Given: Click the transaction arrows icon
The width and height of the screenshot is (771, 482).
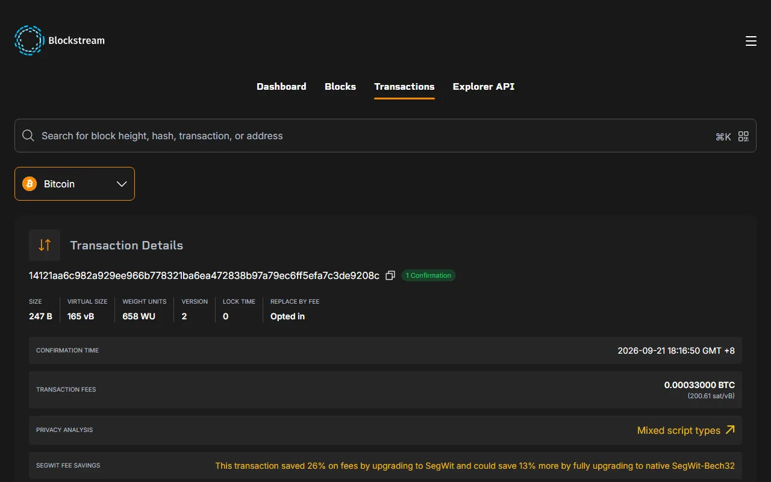Looking at the screenshot, I should pos(45,245).
